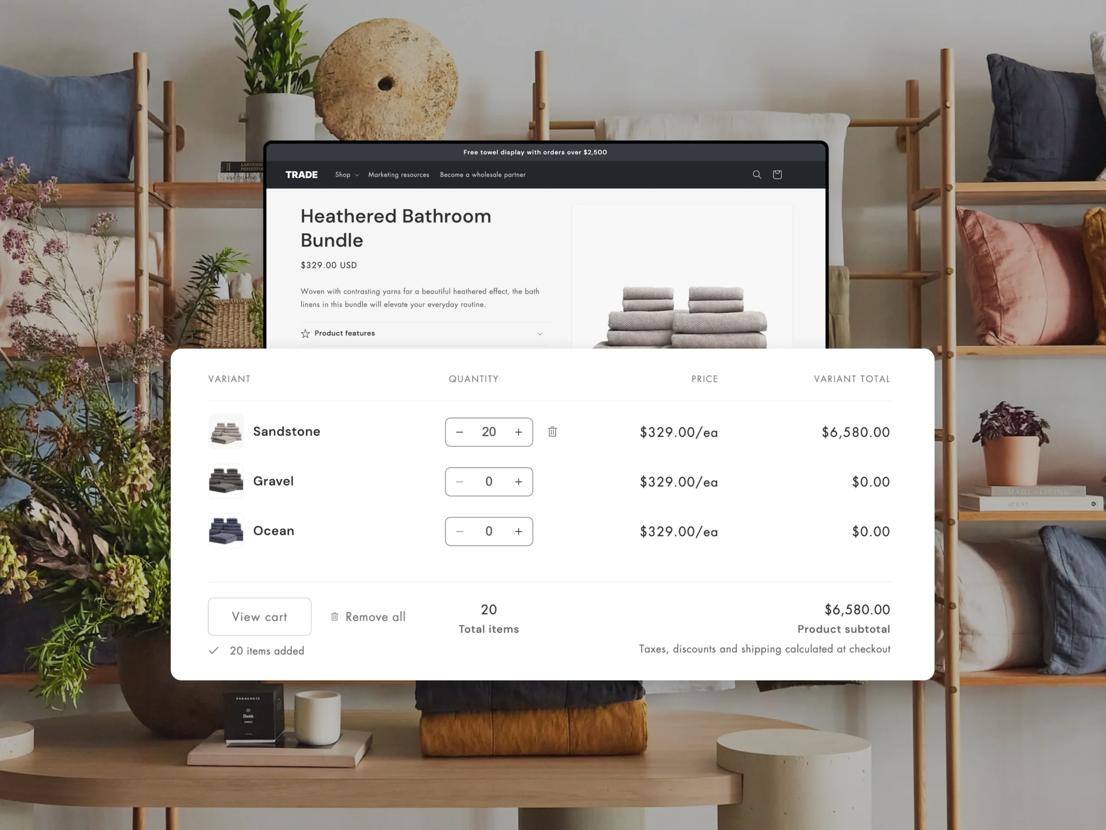This screenshot has height=830, width=1106.
Task: Click the 'View cart' button
Action: (x=259, y=616)
